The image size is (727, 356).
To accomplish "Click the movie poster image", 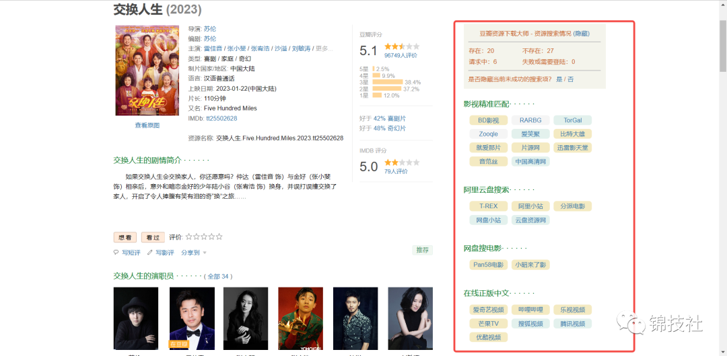I will 147,71.
